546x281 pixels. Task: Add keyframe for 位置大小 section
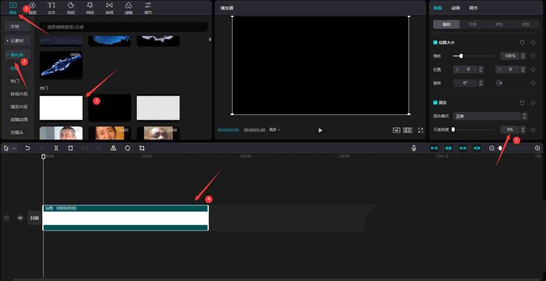click(x=533, y=43)
